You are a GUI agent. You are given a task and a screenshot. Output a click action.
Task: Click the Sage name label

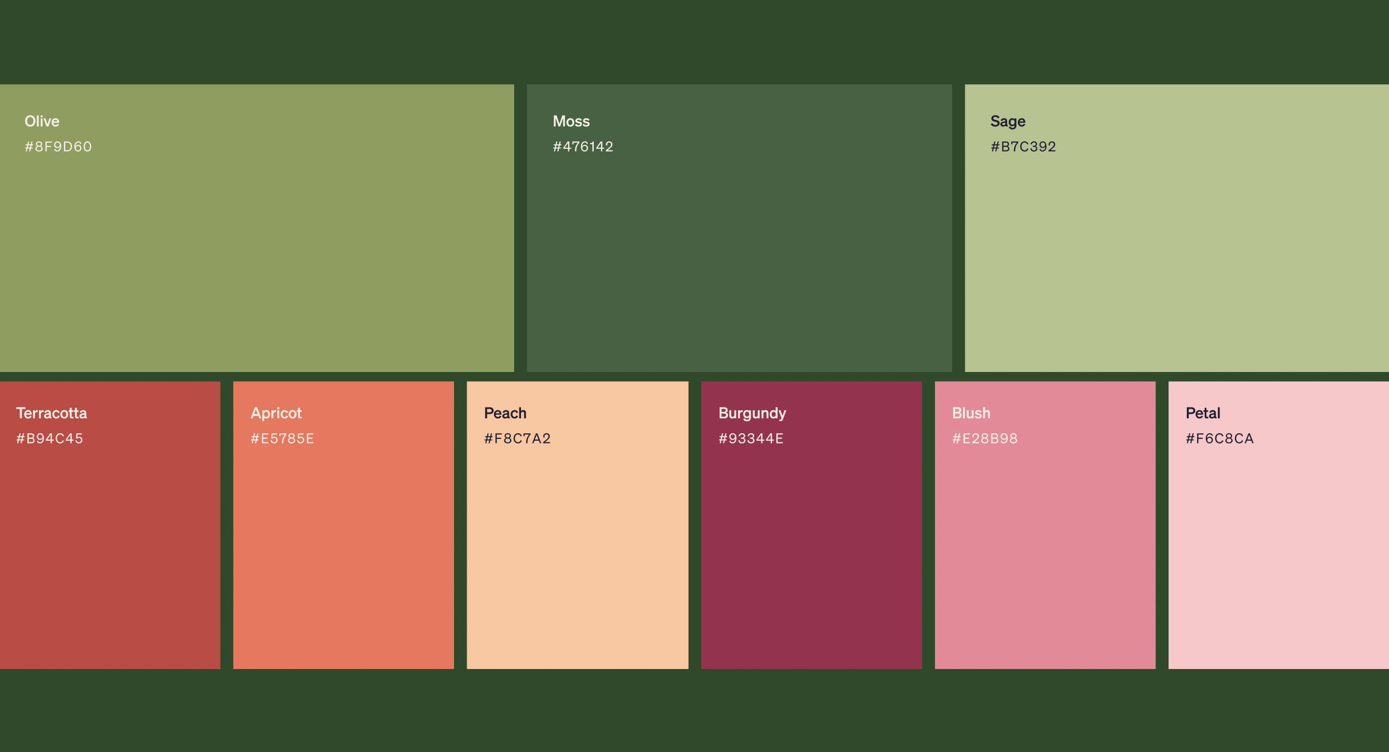click(x=1008, y=122)
